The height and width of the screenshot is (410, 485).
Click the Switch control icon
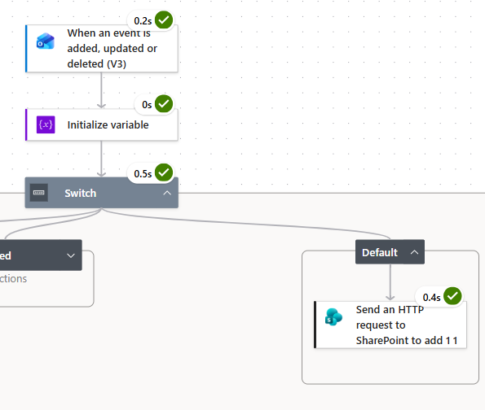click(38, 193)
